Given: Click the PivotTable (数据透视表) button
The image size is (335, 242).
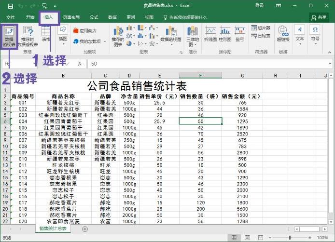Looking at the screenshot, I should 9,37.
